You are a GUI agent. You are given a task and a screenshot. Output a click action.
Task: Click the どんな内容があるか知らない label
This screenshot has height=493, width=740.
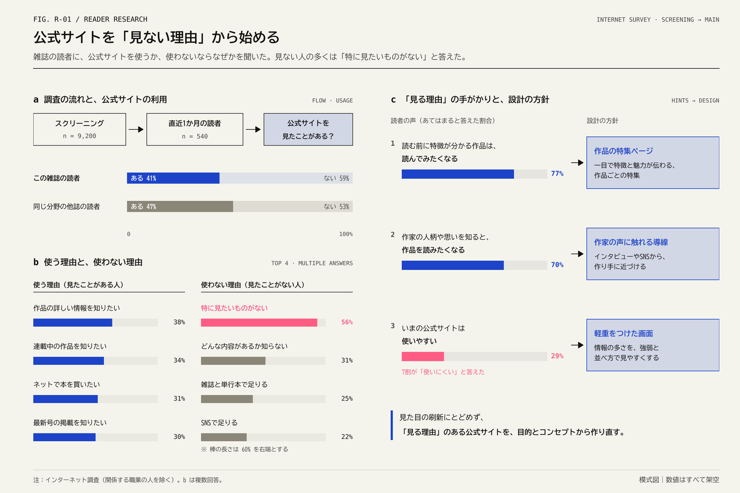click(244, 346)
